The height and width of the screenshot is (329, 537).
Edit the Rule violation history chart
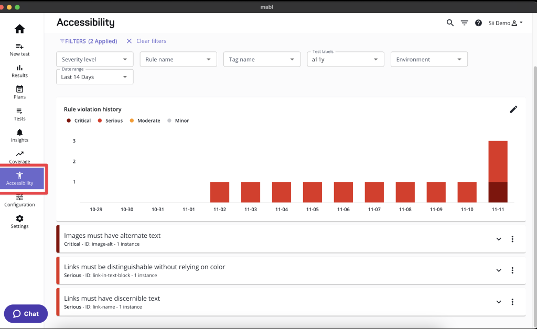pyautogui.click(x=513, y=109)
